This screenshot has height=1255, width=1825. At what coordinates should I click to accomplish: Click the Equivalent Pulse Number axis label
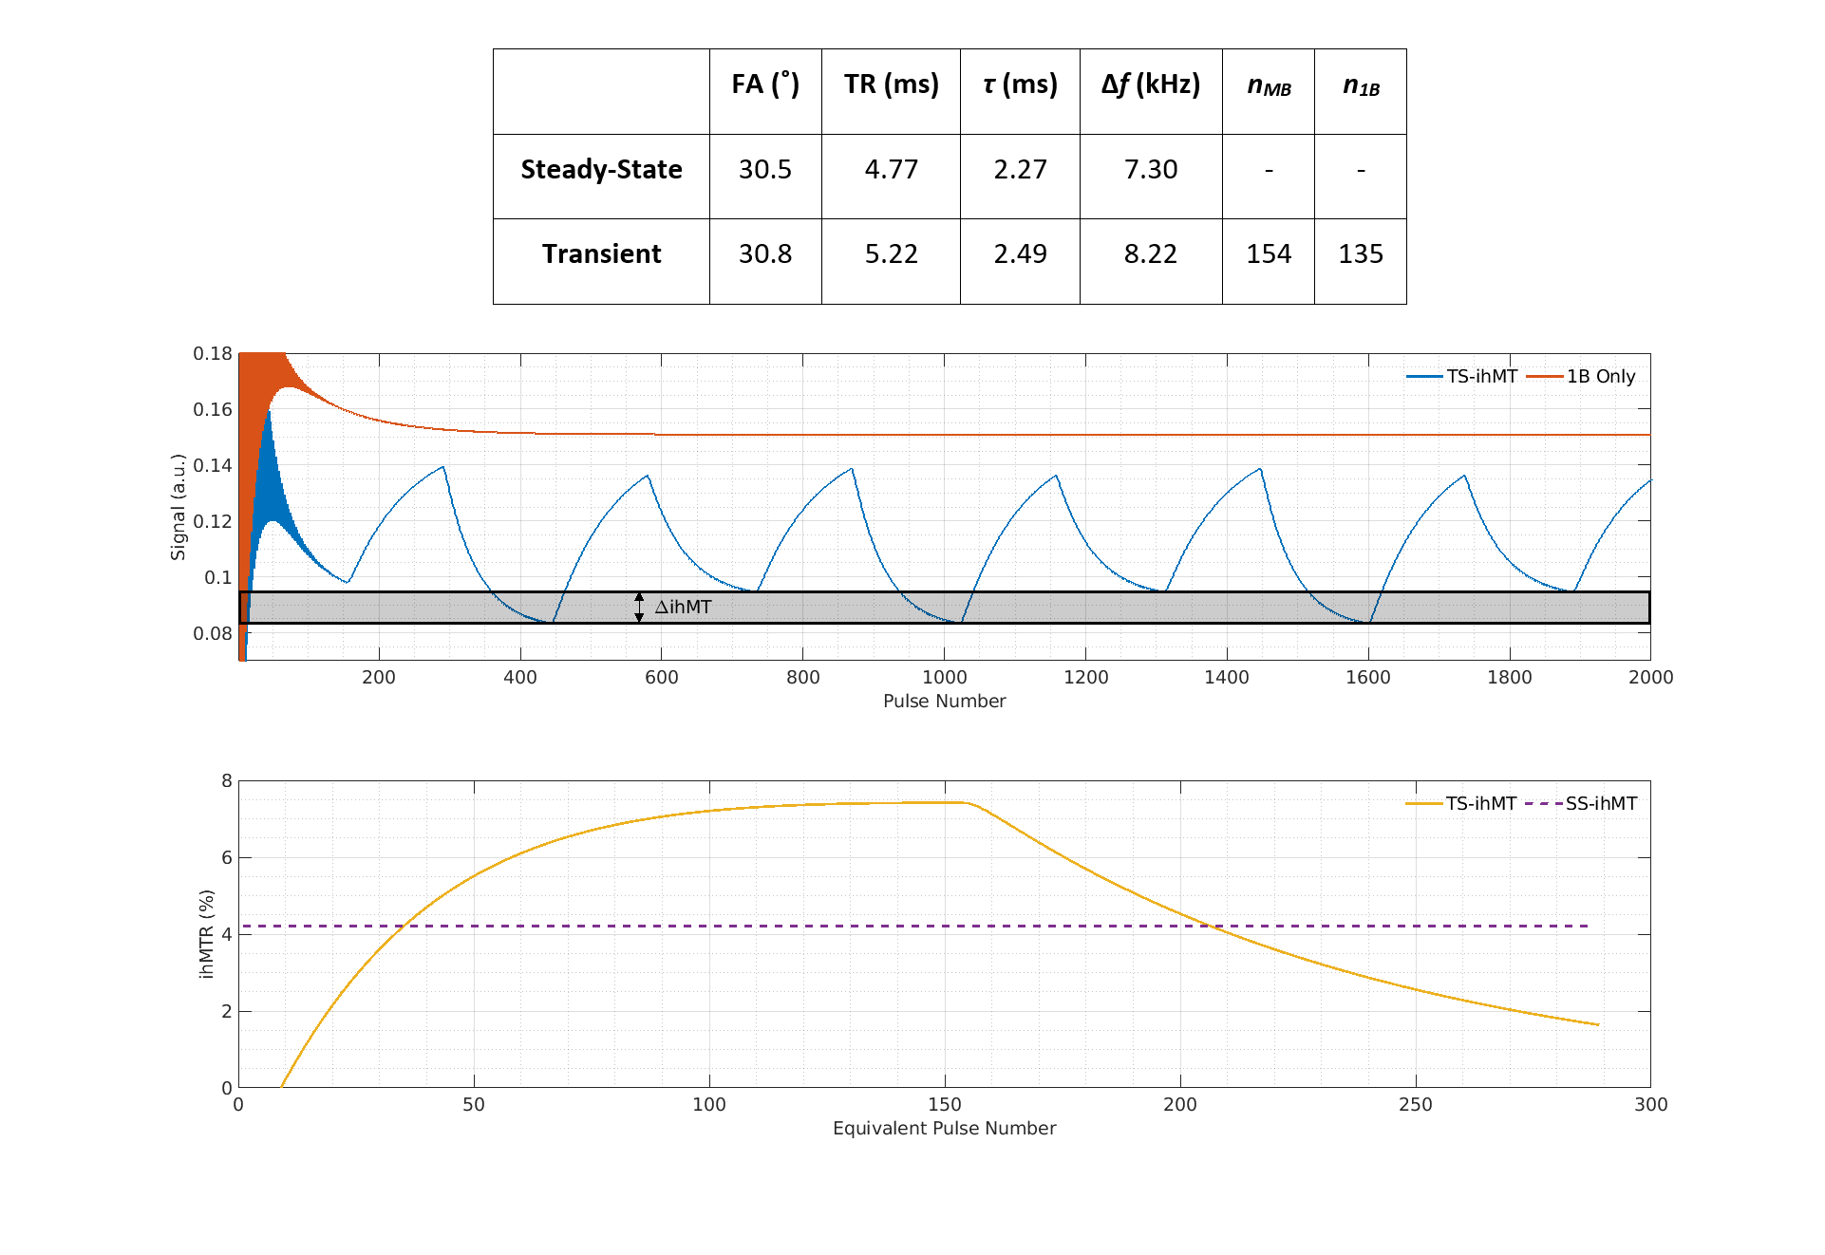944,1129
